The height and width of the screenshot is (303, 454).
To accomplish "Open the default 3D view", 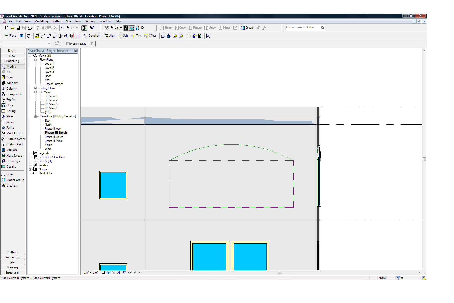I will click(140, 28).
